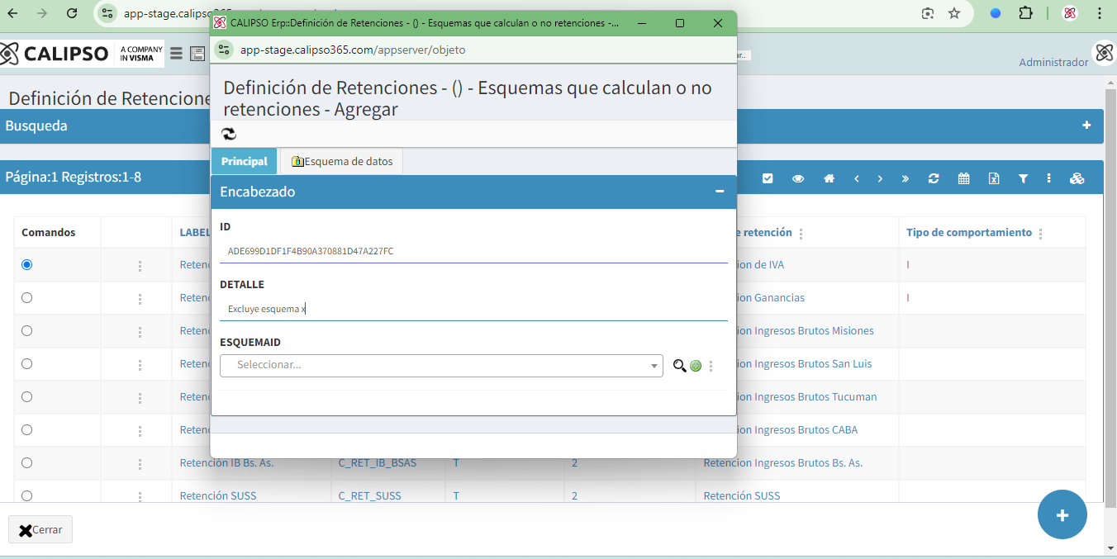Image resolution: width=1117 pixels, height=559 pixels.
Task: Click the Calipso logo at top right
Action: tap(1105, 53)
